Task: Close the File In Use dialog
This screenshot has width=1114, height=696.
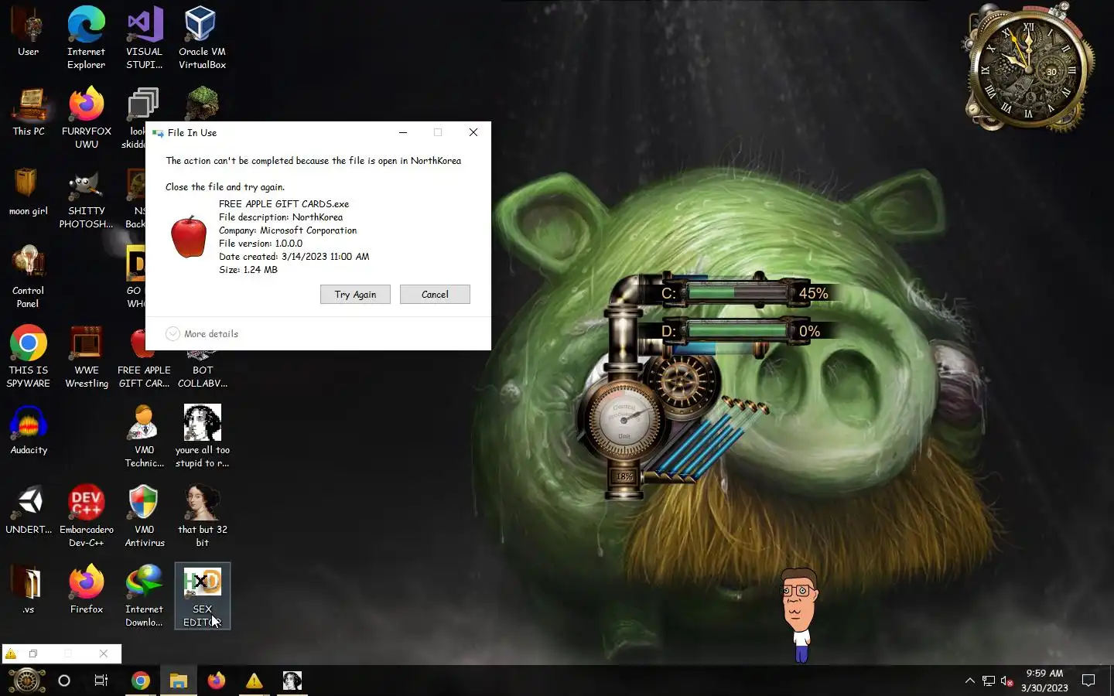Action: 473,132
